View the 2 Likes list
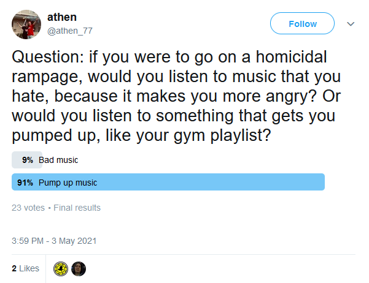The height and width of the screenshot is (283, 369). 25,268
